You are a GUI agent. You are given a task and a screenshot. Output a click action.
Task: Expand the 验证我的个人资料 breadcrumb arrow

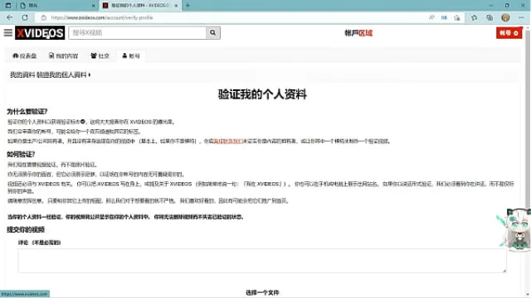90,74
